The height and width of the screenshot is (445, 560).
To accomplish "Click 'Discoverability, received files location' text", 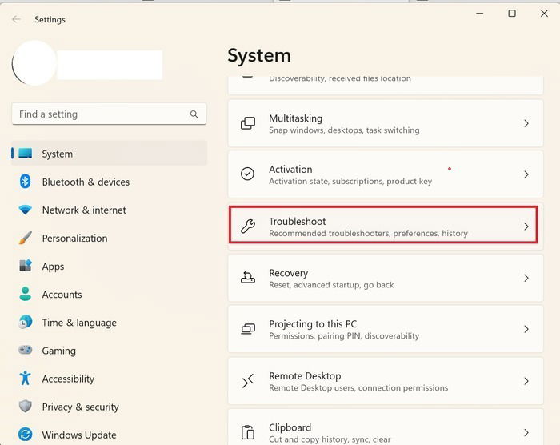I will click(340, 78).
